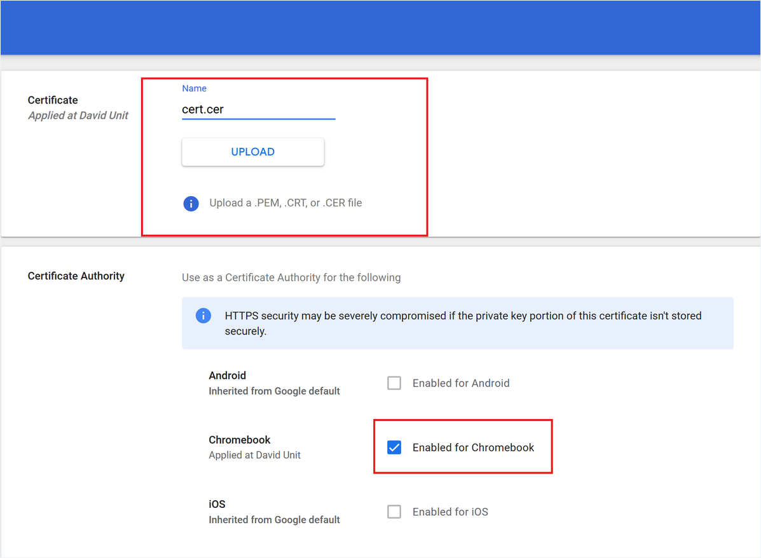The height and width of the screenshot is (558, 761).
Task: Enable the iOS checkbox
Action: (394, 512)
